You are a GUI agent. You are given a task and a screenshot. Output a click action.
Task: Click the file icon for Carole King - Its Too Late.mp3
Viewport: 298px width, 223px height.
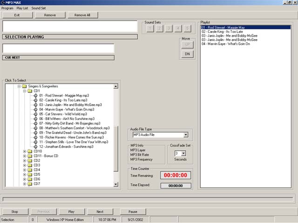coord(36,100)
